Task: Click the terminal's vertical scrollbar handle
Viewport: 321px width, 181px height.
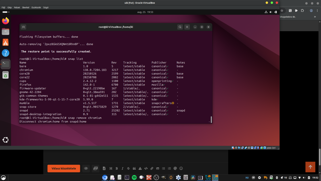Action: coord(211,120)
